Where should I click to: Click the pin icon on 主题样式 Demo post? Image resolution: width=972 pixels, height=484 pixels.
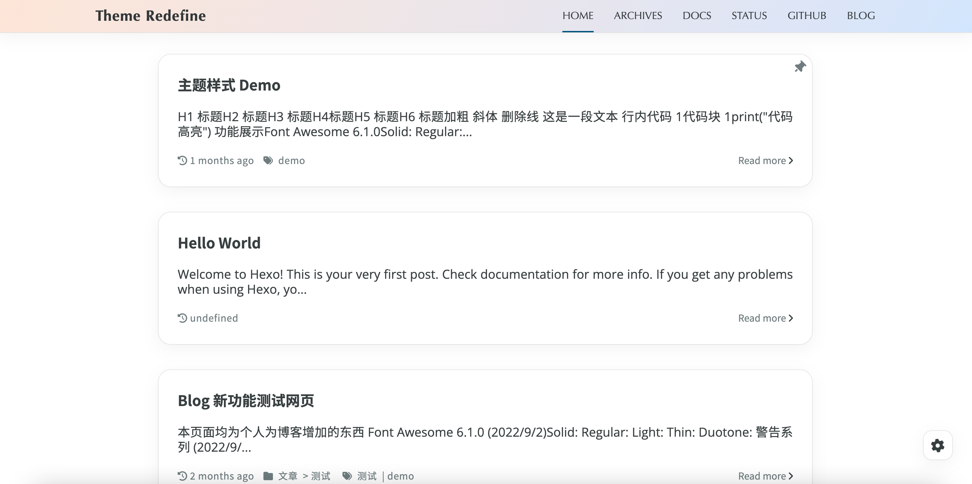pyautogui.click(x=801, y=67)
